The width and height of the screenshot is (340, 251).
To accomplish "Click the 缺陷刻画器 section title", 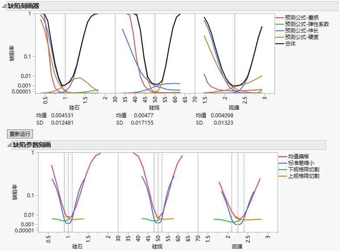I will click(23, 6).
